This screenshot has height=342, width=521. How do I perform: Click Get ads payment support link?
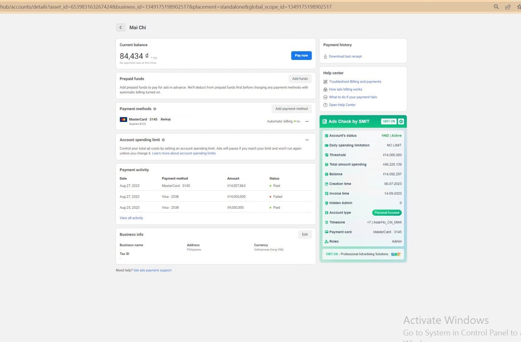(x=152, y=270)
